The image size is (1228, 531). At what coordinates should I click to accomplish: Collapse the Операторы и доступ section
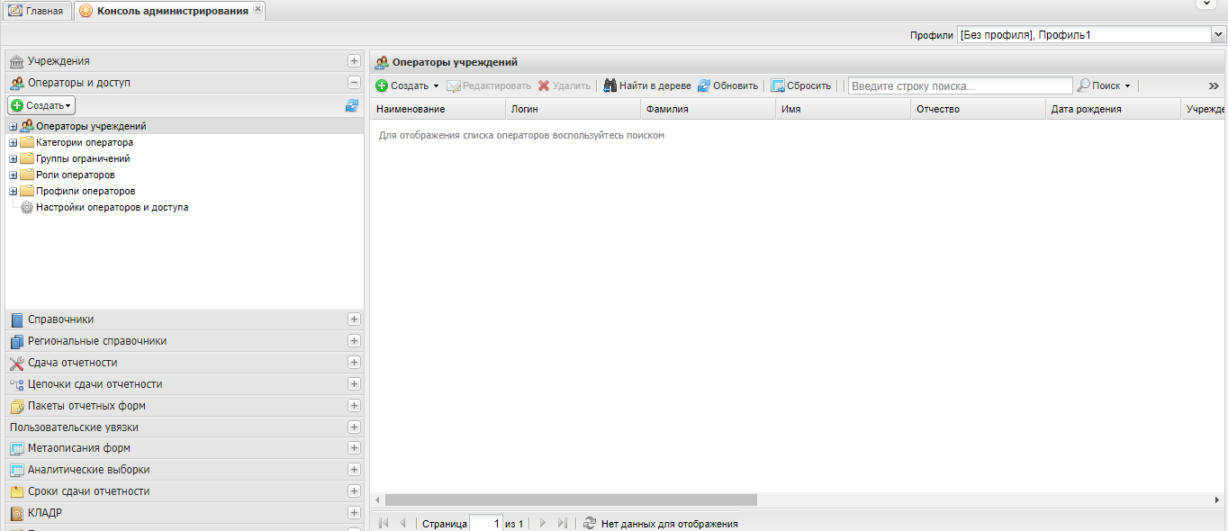point(354,83)
